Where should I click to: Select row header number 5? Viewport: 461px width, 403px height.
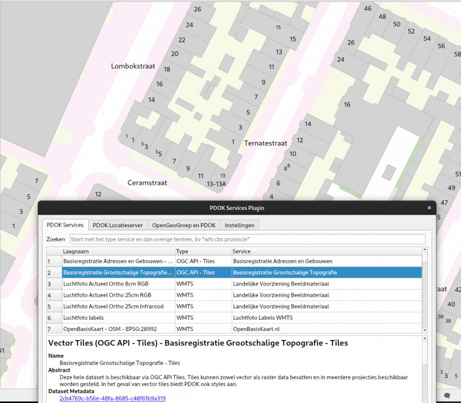[54, 306]
